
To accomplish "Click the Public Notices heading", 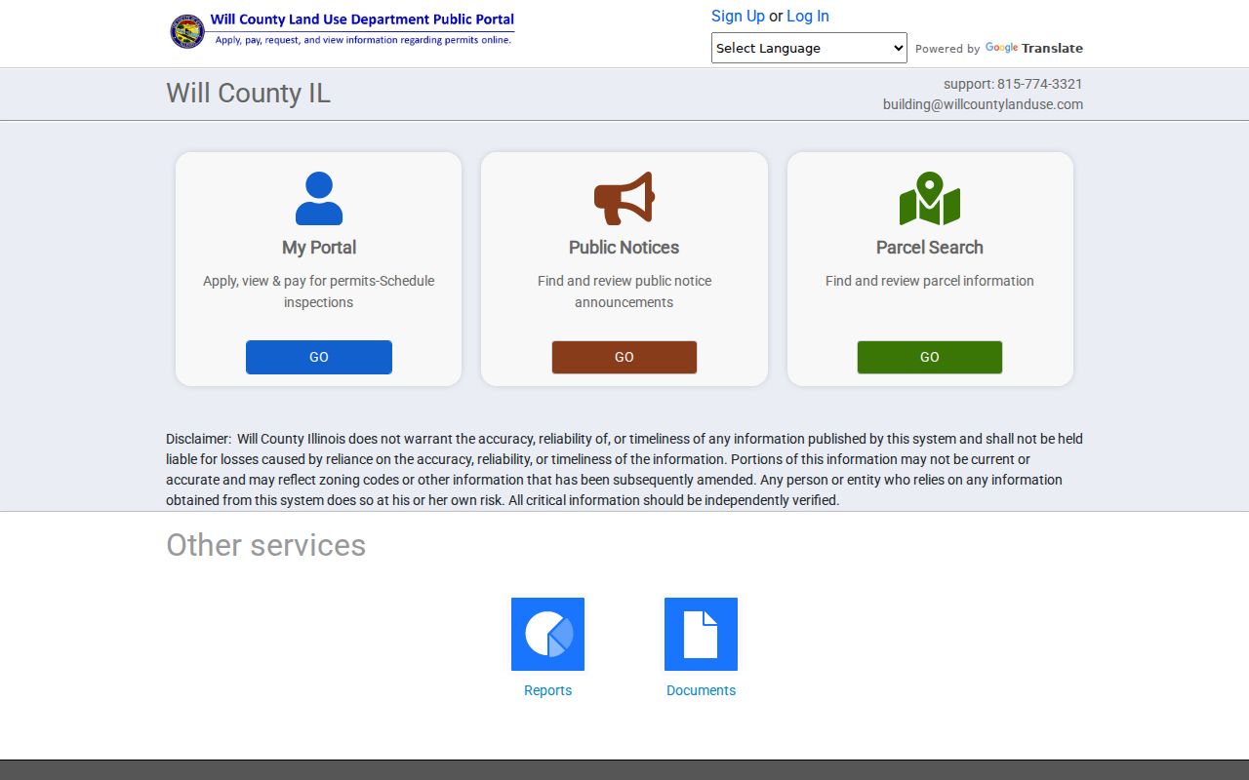I will [624, 248].
